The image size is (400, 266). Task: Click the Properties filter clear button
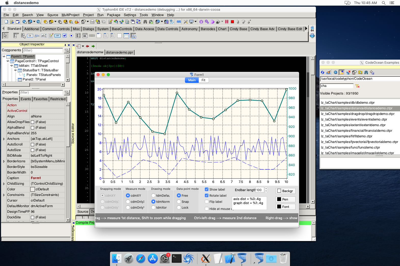pos(67,92)
